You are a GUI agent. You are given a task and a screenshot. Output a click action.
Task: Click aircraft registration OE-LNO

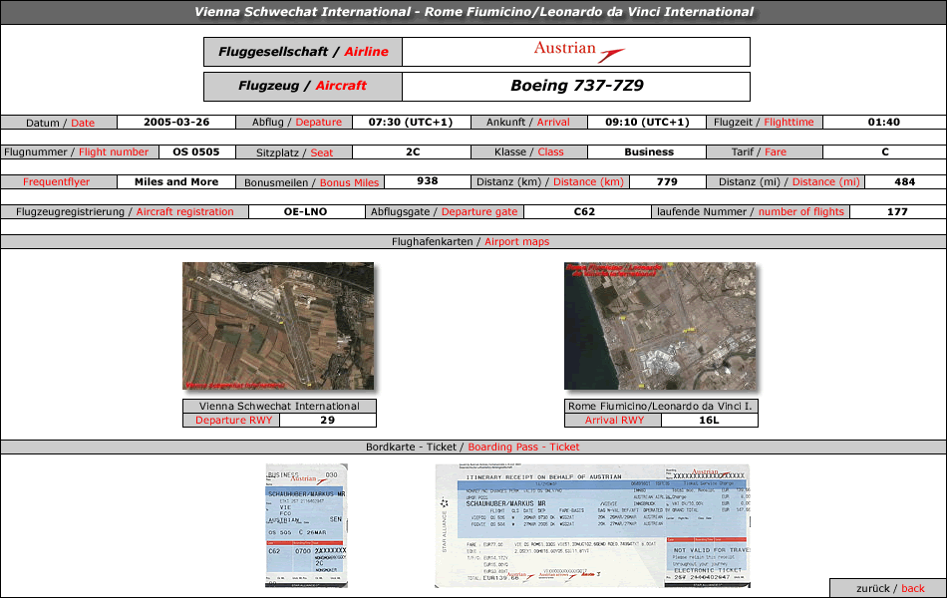[x=306, y=212]
